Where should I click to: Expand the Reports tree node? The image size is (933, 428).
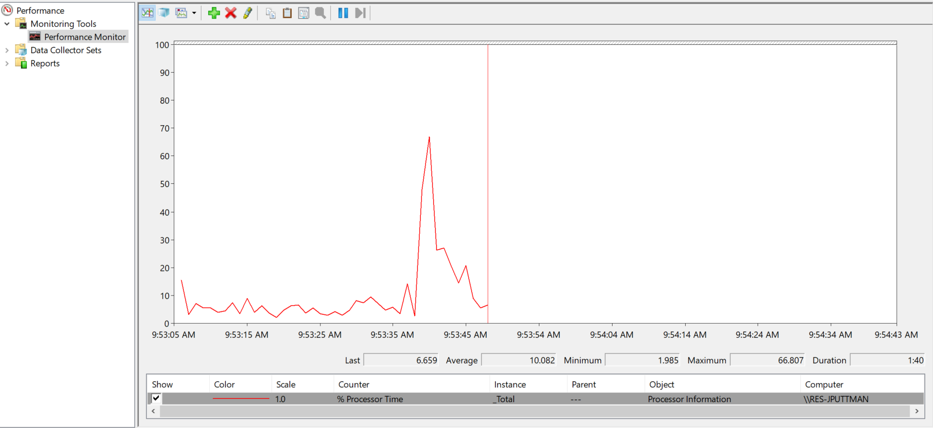(7, 63)
